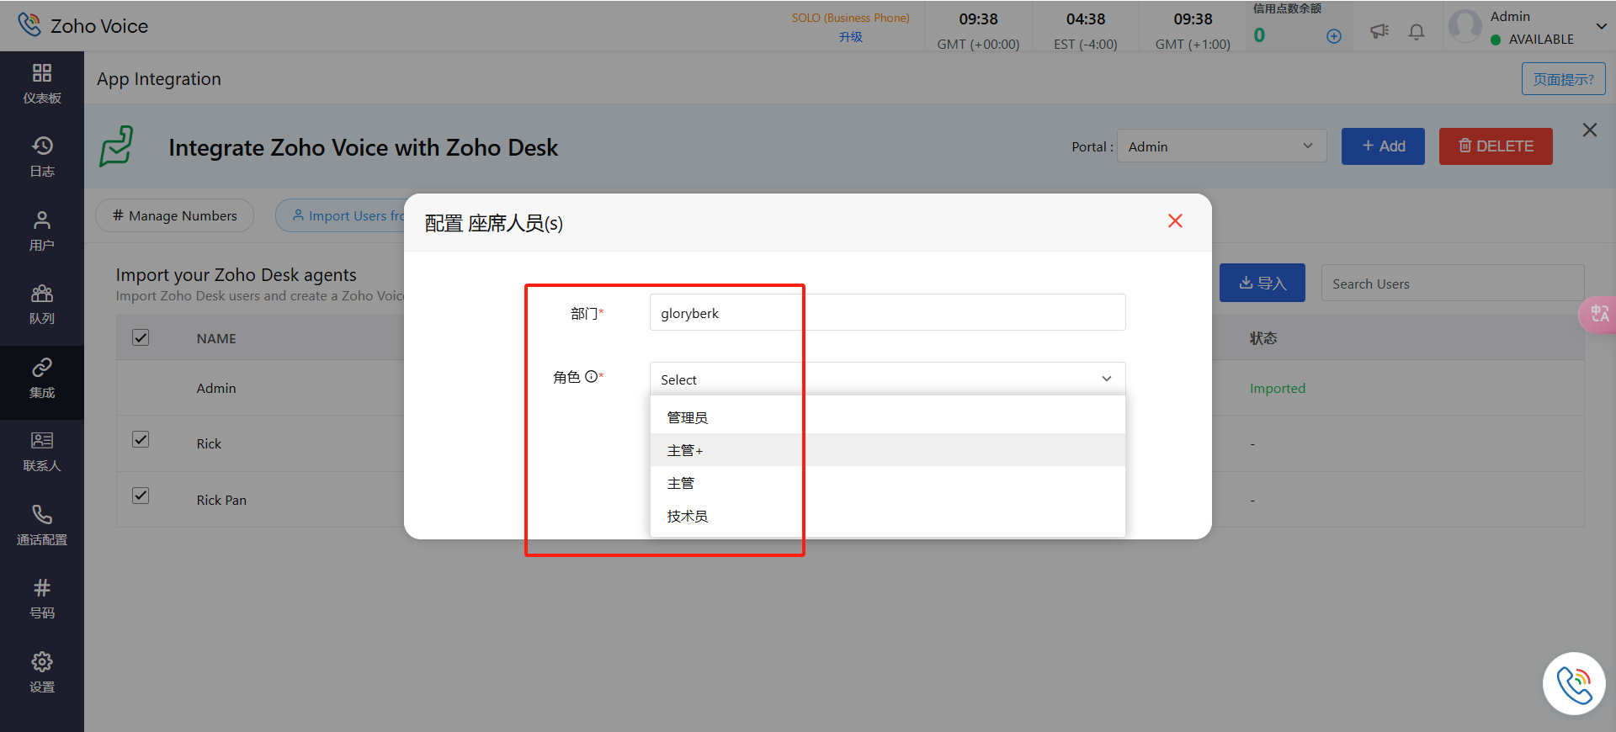Open the 联系人 contacts sidebar item
The width and height of the screenshot is (1616, 732).
[42, 452]
